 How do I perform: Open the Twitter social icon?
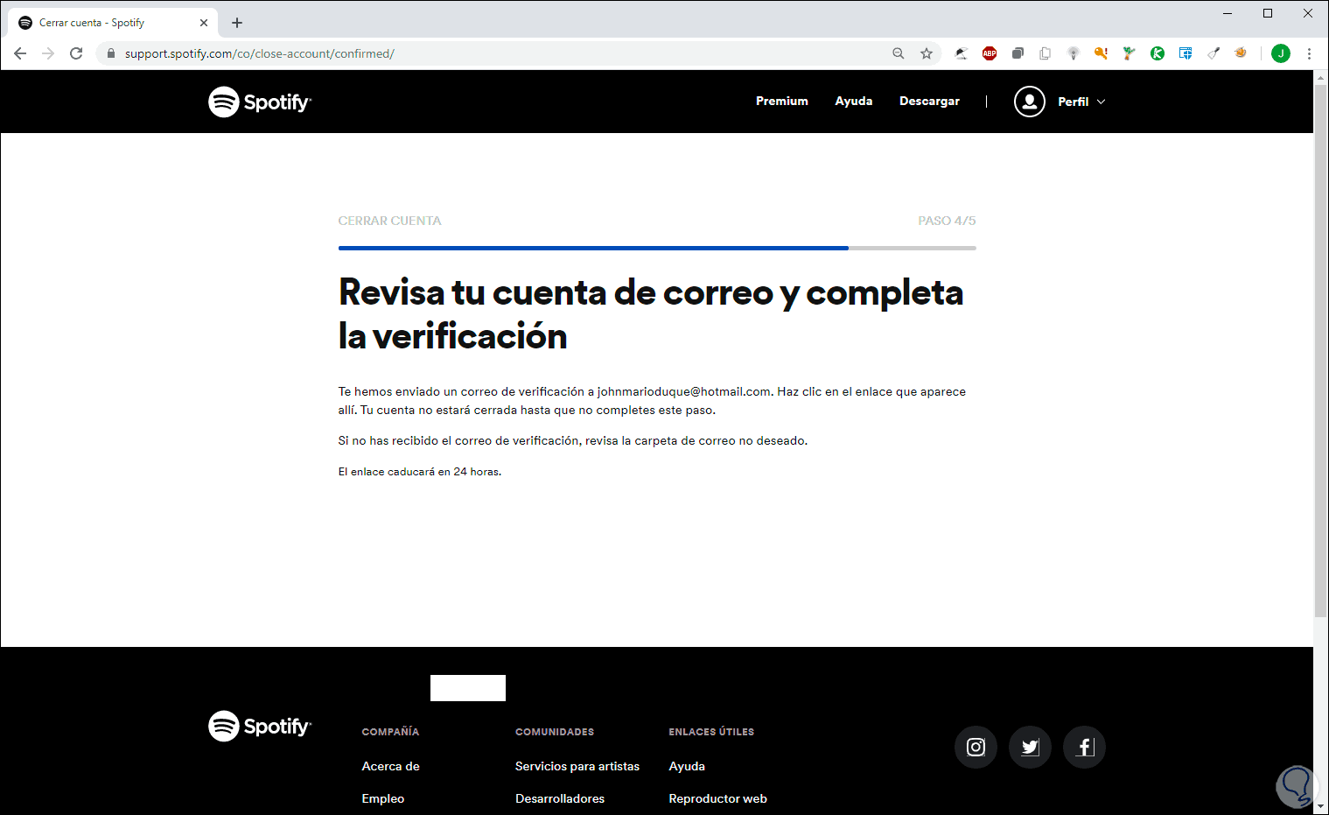point(1030,747)
